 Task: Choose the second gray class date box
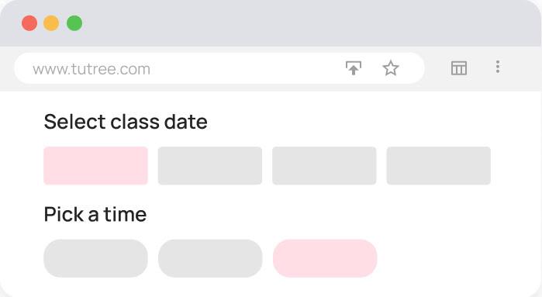point(210,166)
